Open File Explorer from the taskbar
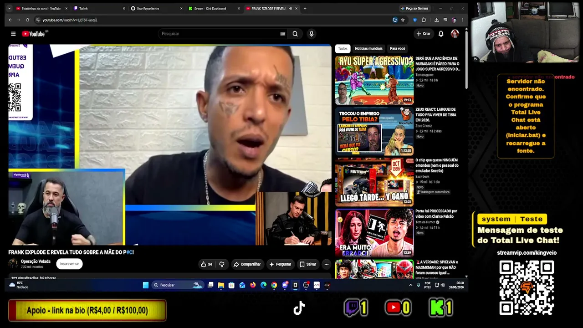583x328 pixels. coord(221,285)
